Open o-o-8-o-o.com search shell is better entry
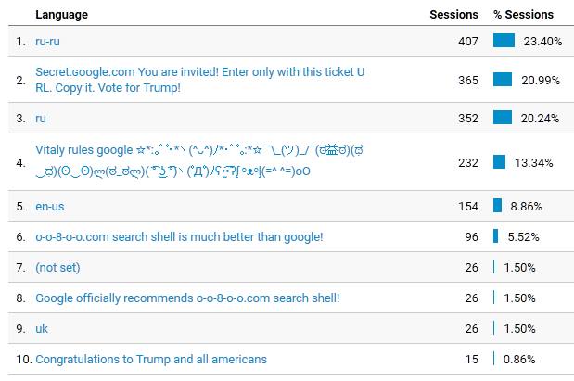The width and height of the screenshot is (574, 381). pos(179,237)
